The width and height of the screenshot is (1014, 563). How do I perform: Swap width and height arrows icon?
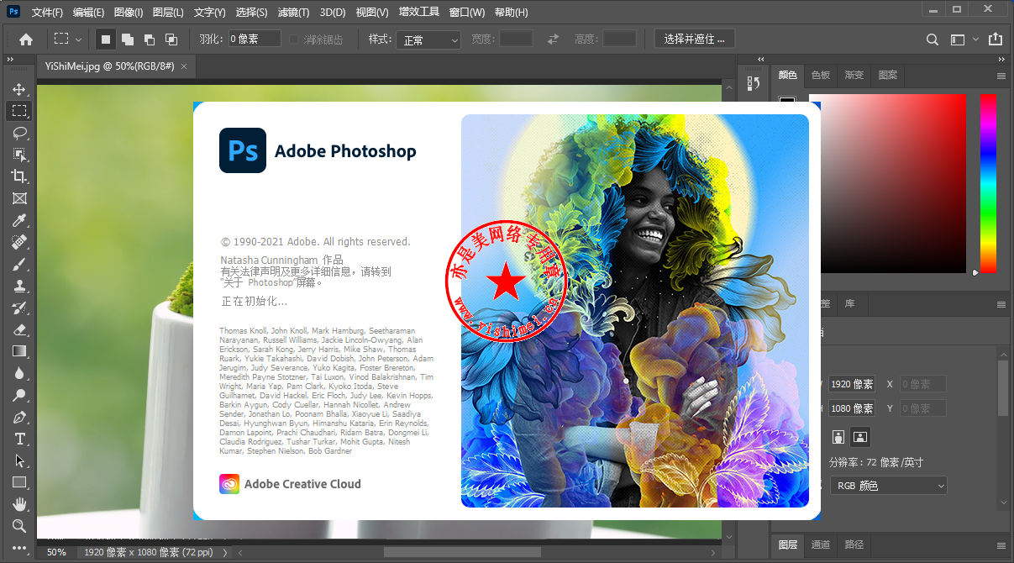(x=553, y=39)
